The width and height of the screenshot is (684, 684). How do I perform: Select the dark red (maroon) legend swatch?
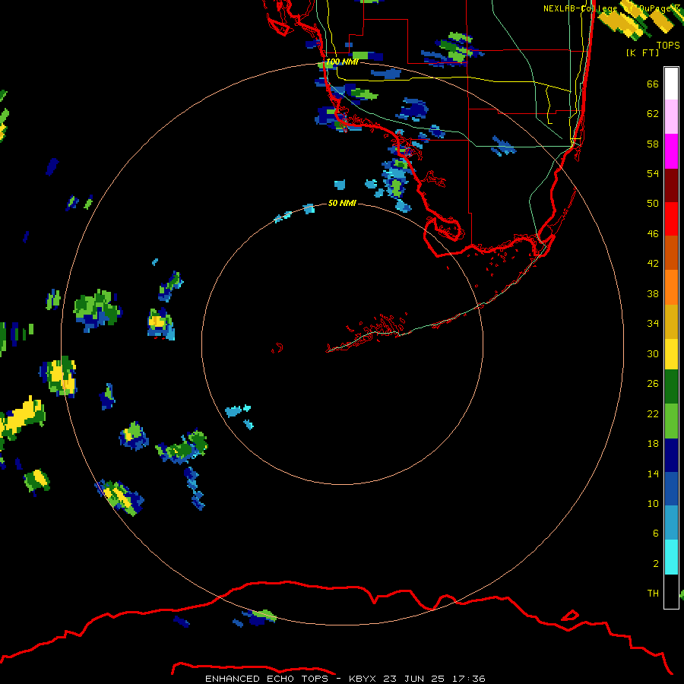pos(671,185)
